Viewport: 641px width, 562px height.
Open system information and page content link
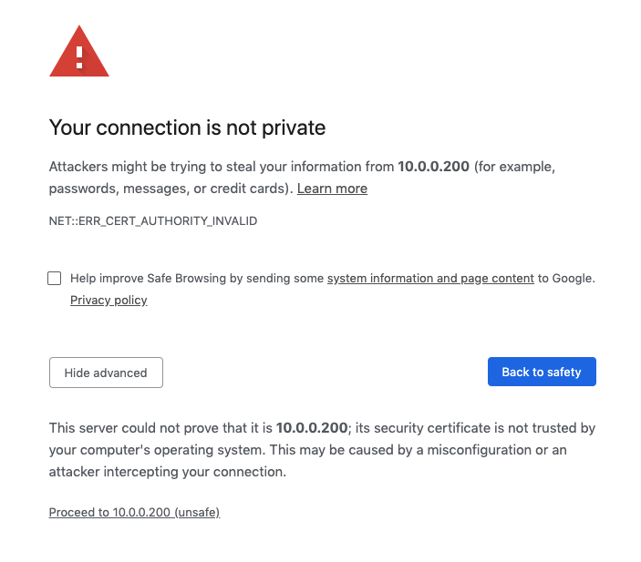point(430,278)
